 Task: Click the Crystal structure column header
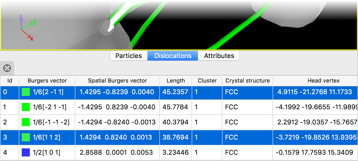pyautogui.click(x=248, y=81)
